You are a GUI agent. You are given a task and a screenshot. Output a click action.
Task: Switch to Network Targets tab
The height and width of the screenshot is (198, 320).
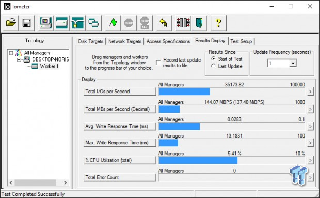point(125,41)
